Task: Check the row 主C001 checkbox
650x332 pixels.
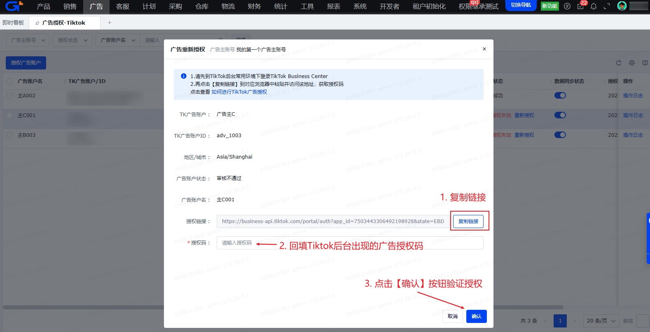Action: [x=9, y=115]
